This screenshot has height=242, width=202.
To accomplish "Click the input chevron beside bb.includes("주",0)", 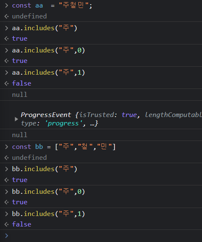I will pos(6,192).
